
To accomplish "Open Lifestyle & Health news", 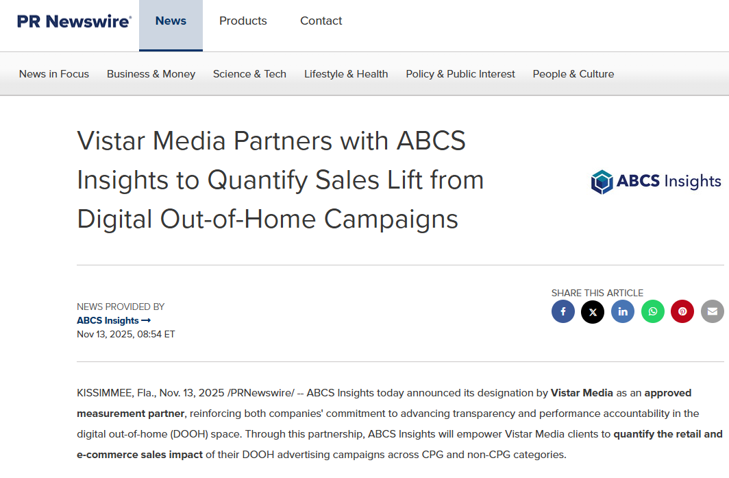I will [x=346, y=73].
